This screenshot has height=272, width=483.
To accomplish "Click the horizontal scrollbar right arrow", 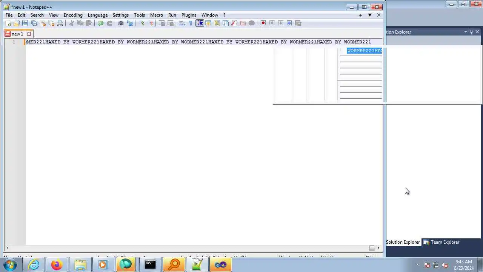I will pos(378,248).
